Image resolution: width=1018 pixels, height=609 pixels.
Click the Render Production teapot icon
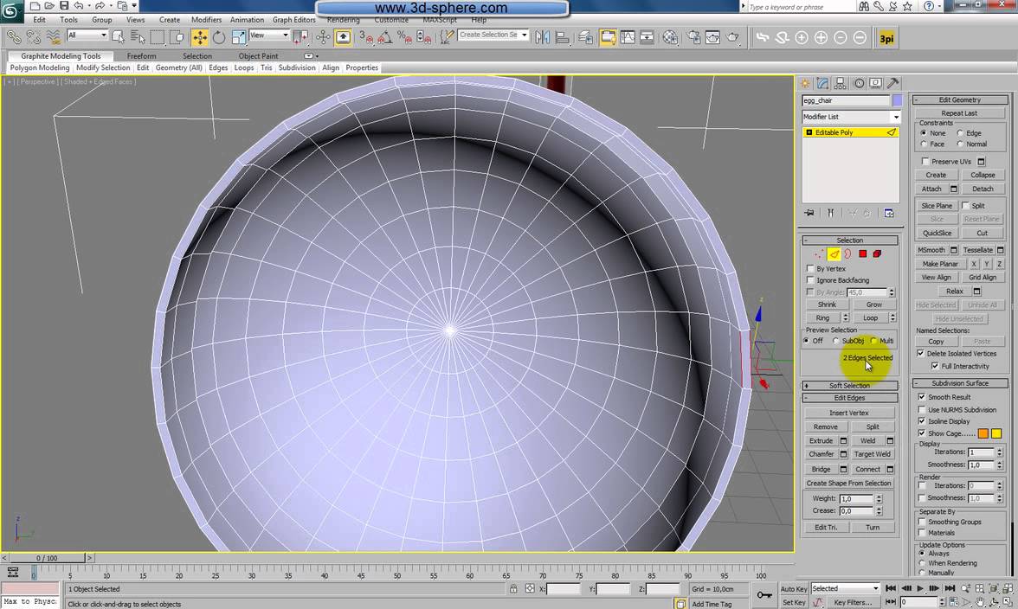(732, 37)
